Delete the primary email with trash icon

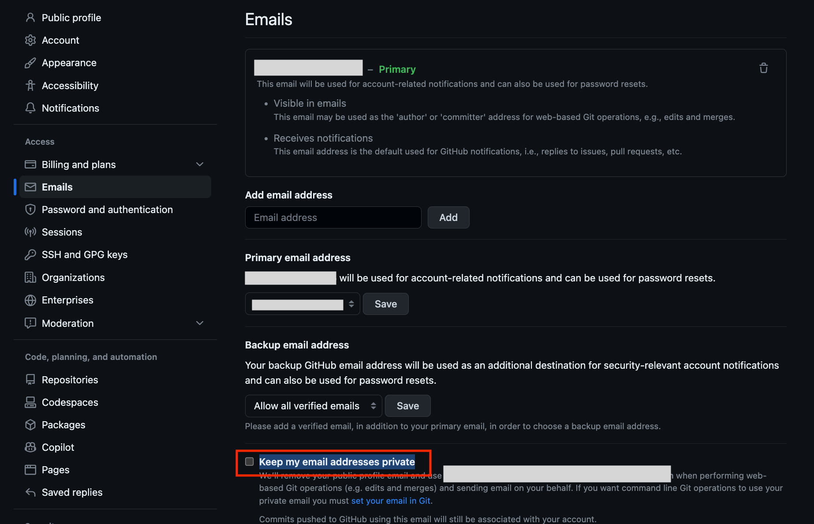click(764, 68)
